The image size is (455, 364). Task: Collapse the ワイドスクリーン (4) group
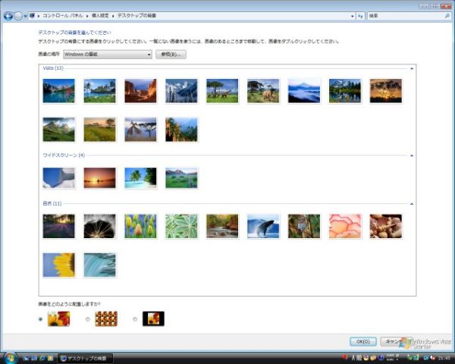pyautogui.click(x=411, y=155)
